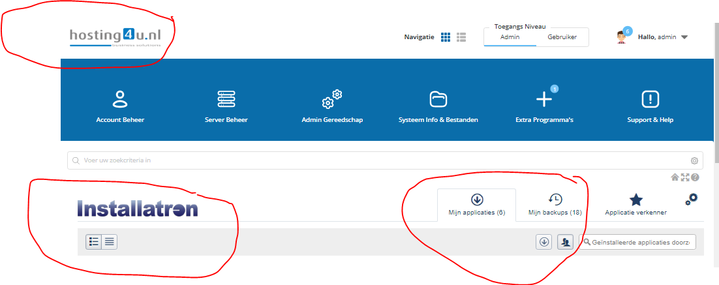Image resolution: width=719 pixels, height=285 pixels.
Task: Click the Systeem Info folder icon
Action: point(438,99)
